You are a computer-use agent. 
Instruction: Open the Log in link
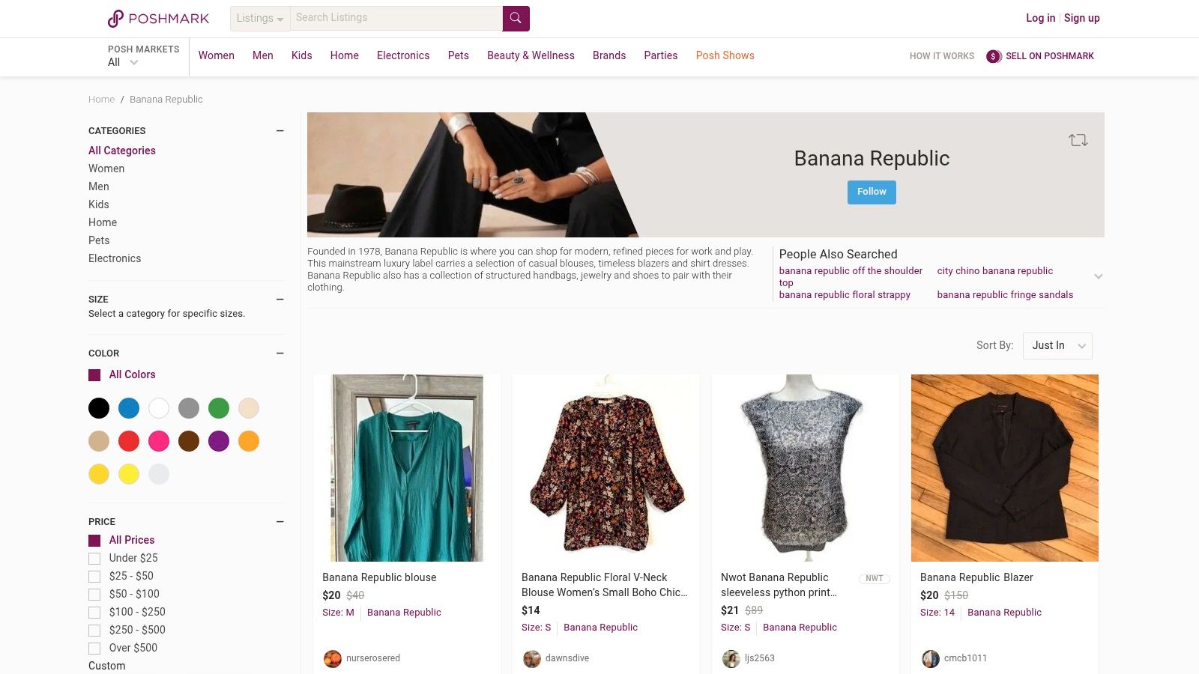pyautogui.click(x=1040, y=18)
